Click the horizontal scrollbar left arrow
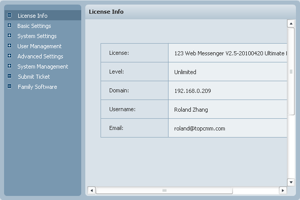Viewport: 300px width, 200px height. [92, 190]
